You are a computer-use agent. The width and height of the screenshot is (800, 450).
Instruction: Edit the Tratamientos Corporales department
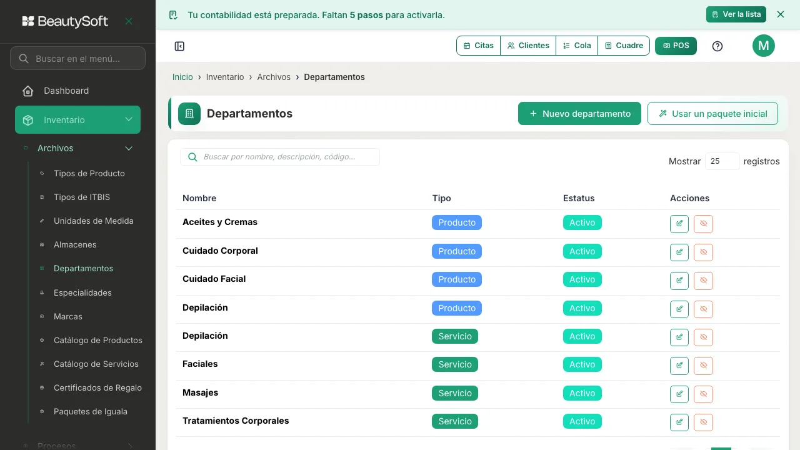click(679, 422)
